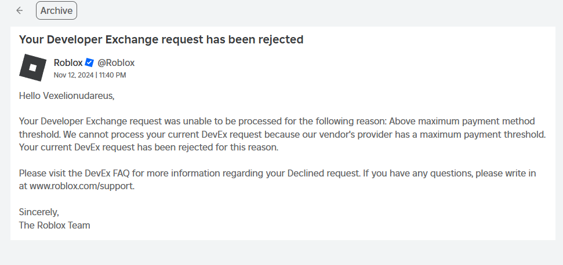This screenshot has height=265, width=563.
Task: Click the @Roblox handle
Action: tap(116, 62)
